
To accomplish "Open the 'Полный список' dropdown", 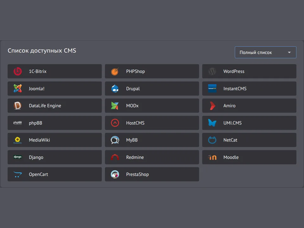I will pos(265,52).
